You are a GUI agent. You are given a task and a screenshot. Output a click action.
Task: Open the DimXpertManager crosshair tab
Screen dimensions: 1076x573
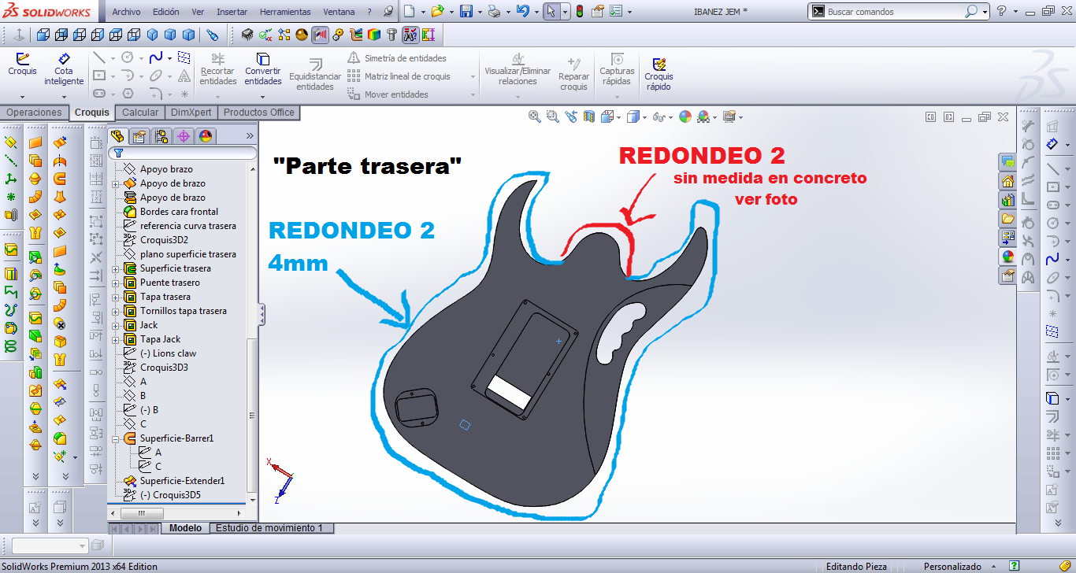click(x=184, y=135)
